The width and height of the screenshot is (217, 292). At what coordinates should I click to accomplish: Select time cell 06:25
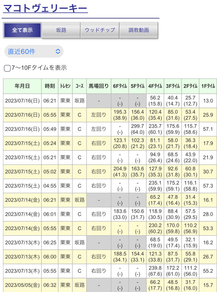50,243
